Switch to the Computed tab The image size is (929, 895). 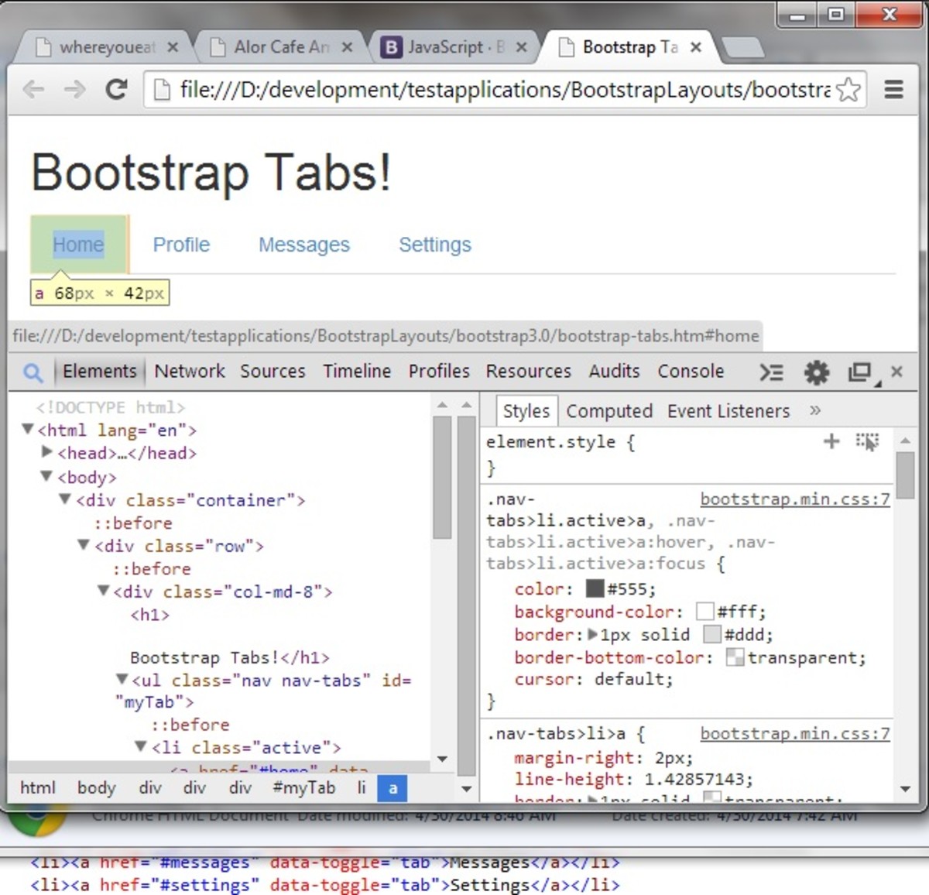coord(609,410)
